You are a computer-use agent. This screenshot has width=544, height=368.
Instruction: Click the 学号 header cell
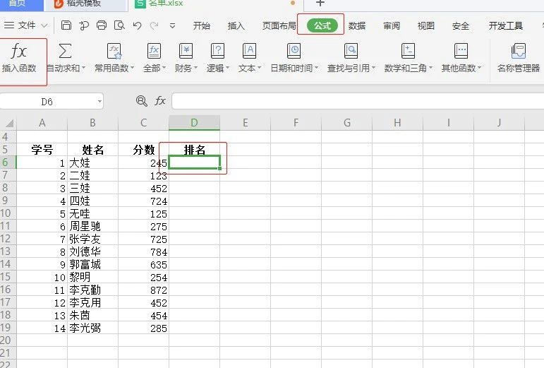coord(42,150)
